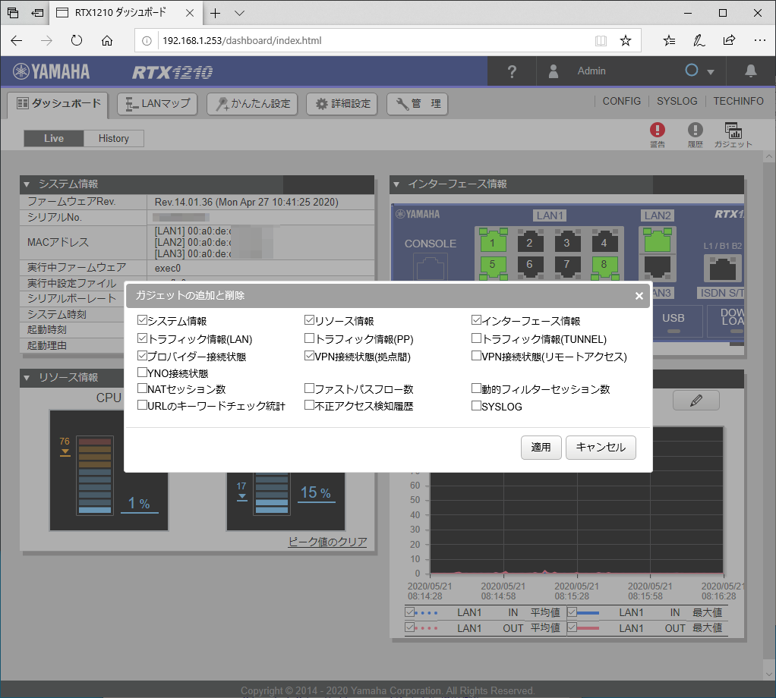Enable トラフィック情報(TUNNEL) checkbox
The width and height of the screenshot is (776, 698).
click(476, 338)
